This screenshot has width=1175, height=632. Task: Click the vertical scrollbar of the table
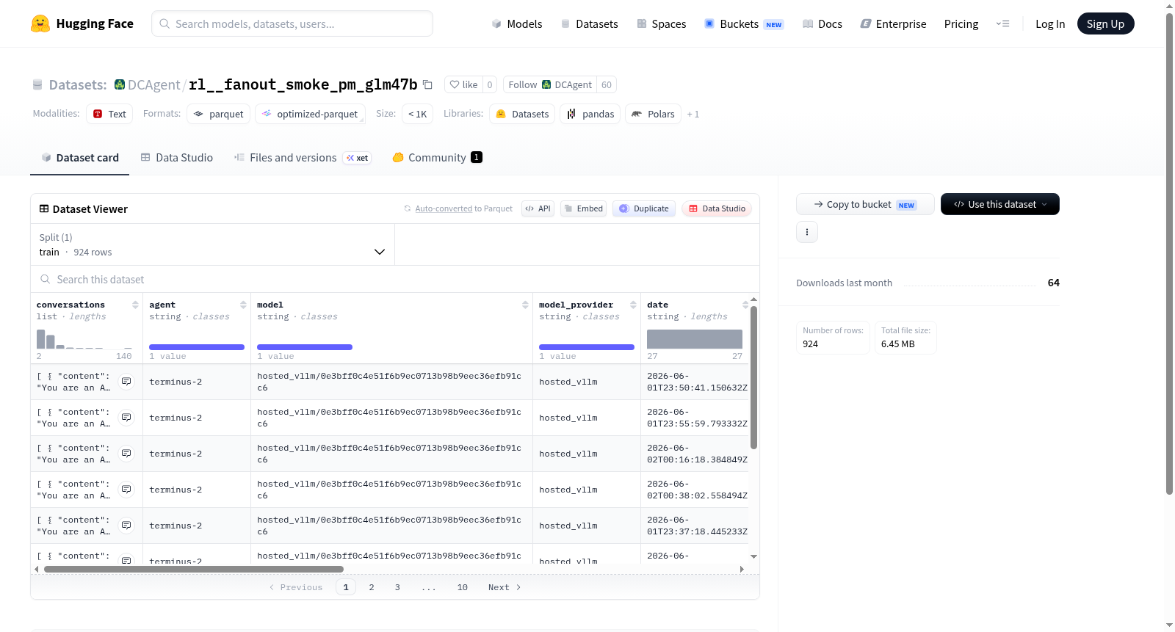coord(753,377)
